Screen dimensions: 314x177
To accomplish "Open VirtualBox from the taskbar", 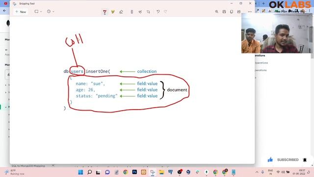I will (x=188, y=172).
